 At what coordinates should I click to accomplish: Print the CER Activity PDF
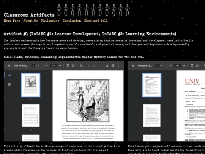click(113, 66)
